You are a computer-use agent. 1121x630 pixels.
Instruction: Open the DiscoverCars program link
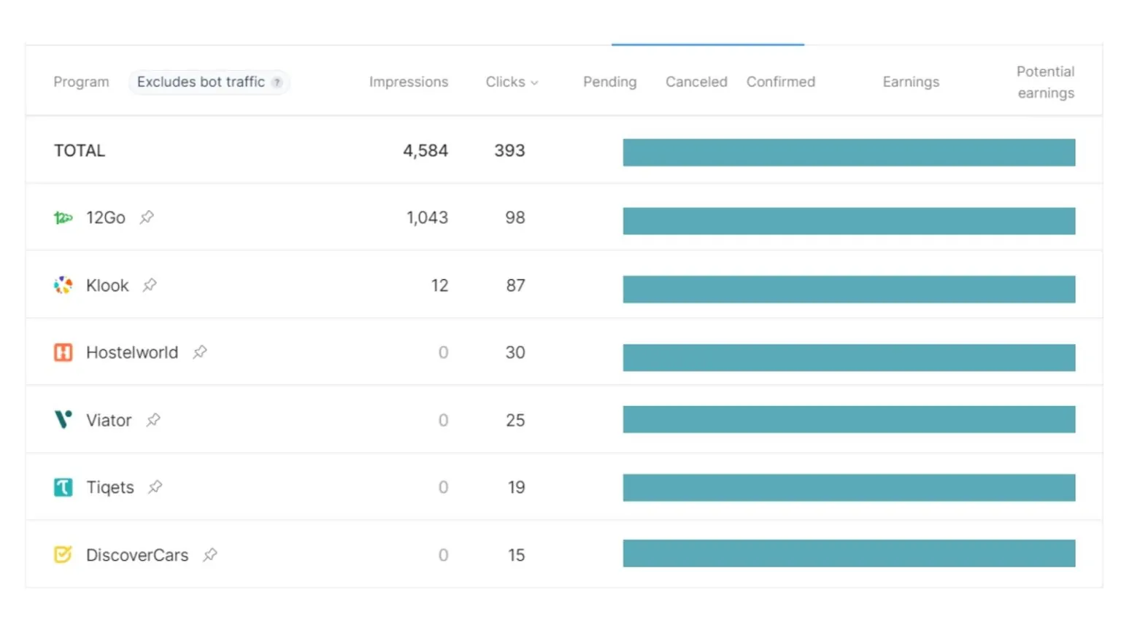137,555
